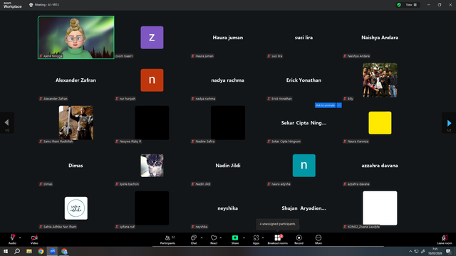Start recording with the Record icon
Viewport: 456px width, 256px height.
pos(299,238)
